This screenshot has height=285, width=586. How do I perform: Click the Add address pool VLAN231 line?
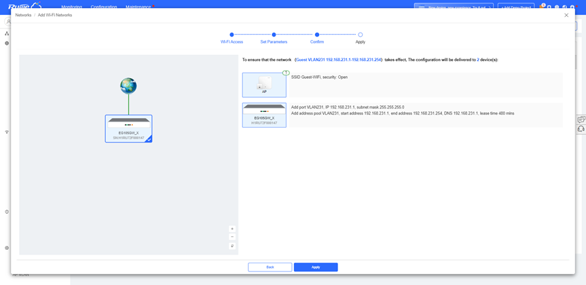tap(403, 113)
